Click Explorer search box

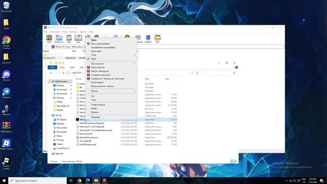[x=219, y=73]
